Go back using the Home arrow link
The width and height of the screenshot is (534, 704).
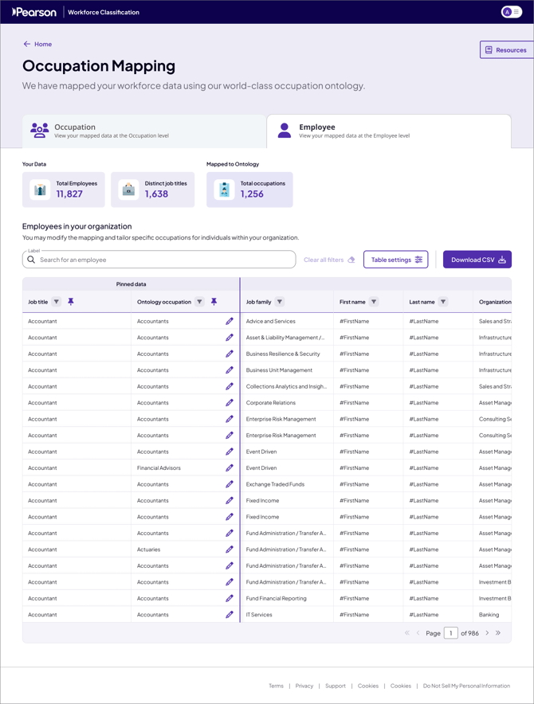37,44
